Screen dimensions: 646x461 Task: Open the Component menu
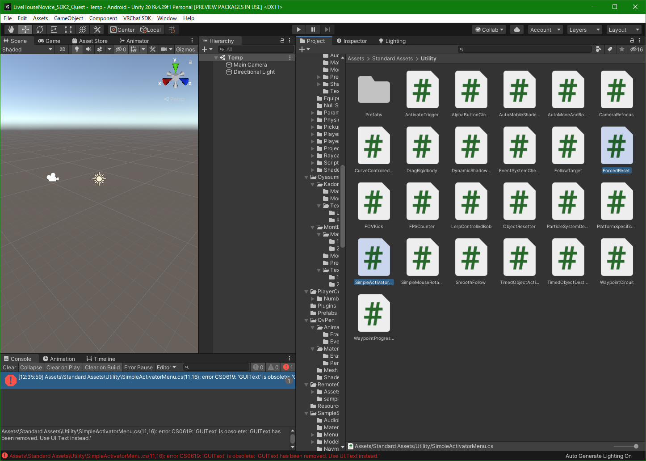pos(103,18)
